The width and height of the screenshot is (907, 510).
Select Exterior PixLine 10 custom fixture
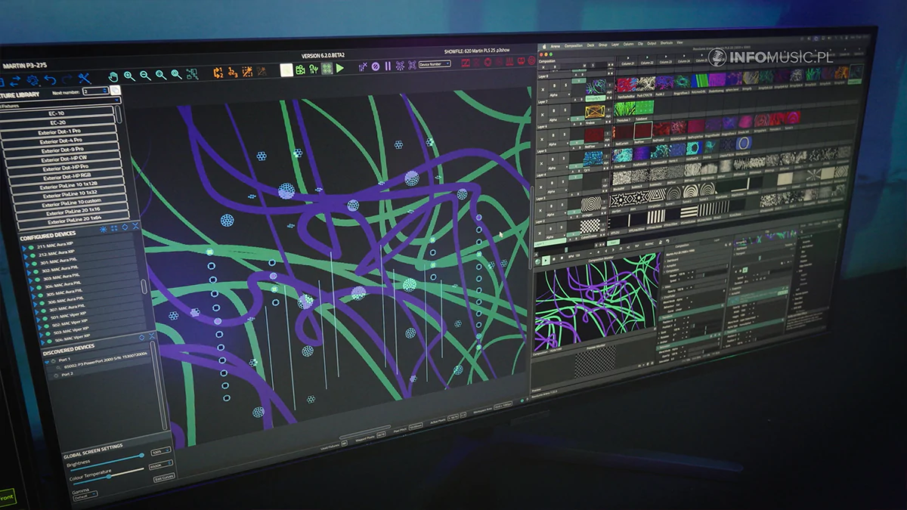click(x=73, y=205)
